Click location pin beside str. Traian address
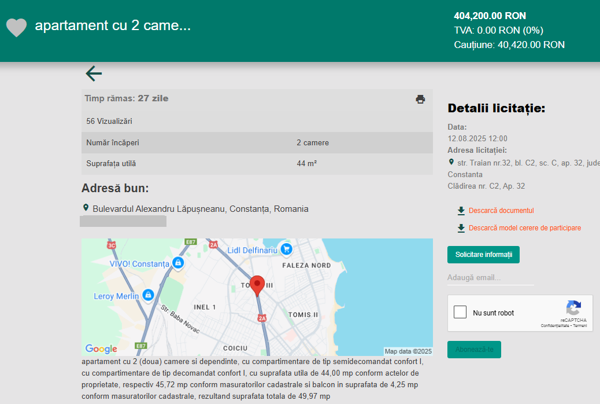 click(x=451, y=162)
